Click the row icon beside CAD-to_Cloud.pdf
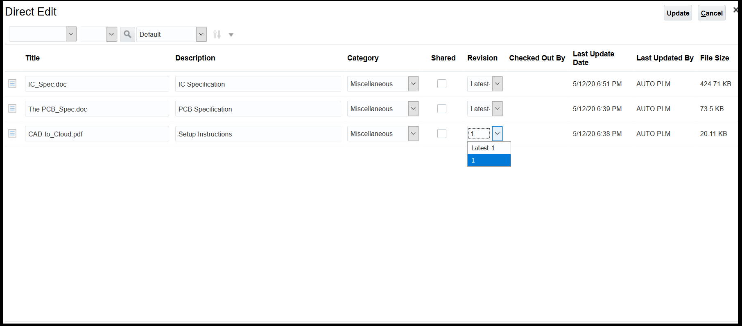742x326 pixels. [12, 134]
